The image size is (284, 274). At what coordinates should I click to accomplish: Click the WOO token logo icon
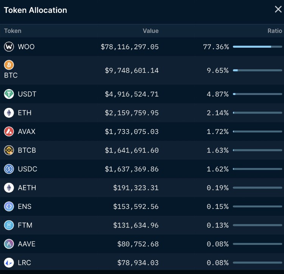[9, 47]
